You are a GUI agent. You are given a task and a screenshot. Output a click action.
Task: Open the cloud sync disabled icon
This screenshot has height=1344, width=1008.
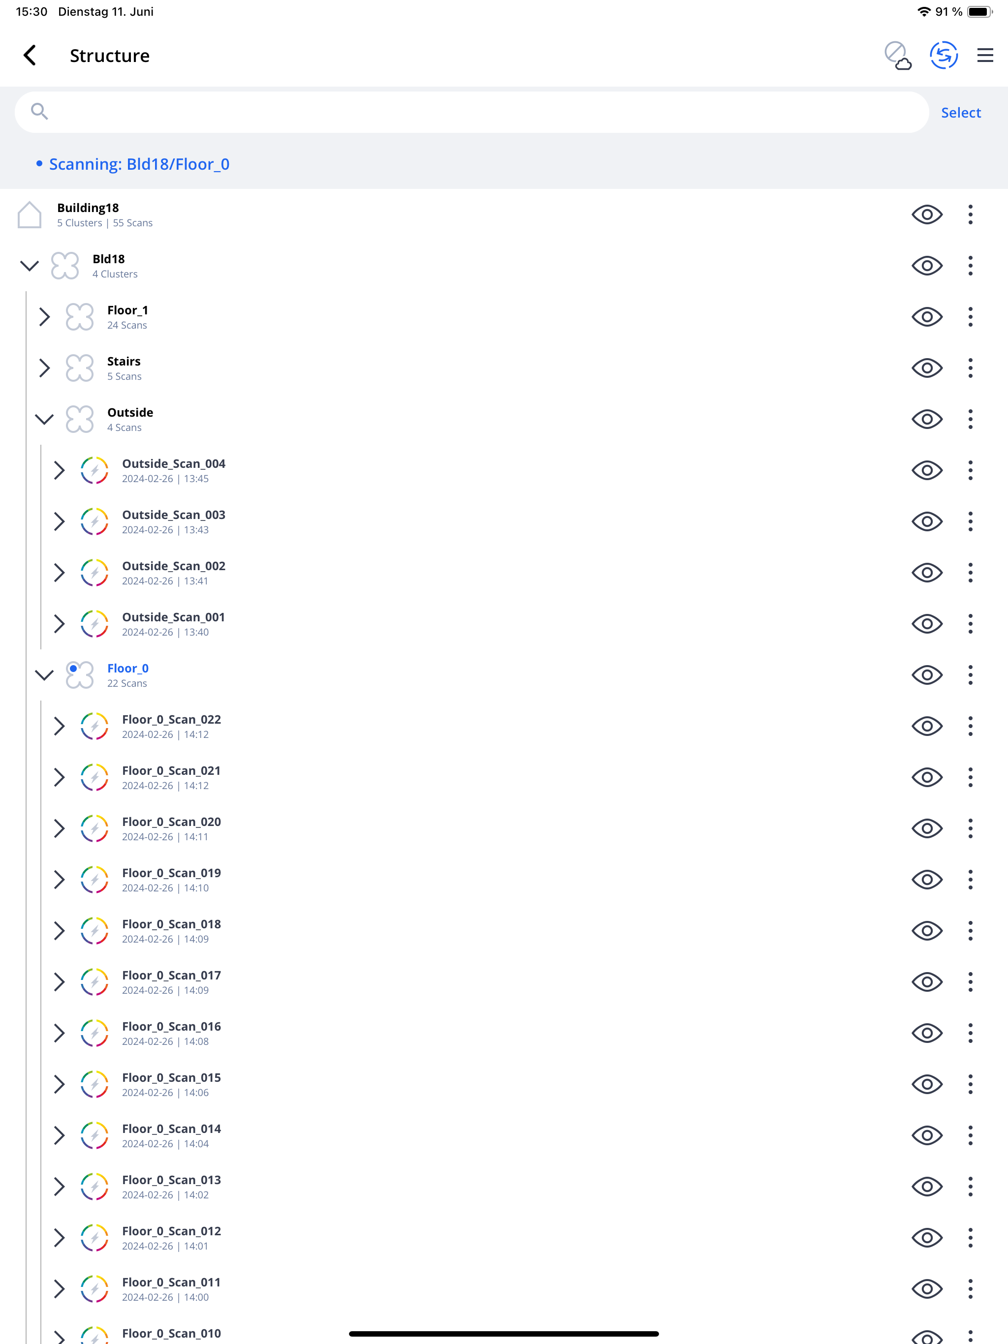[x=897, y=55]
